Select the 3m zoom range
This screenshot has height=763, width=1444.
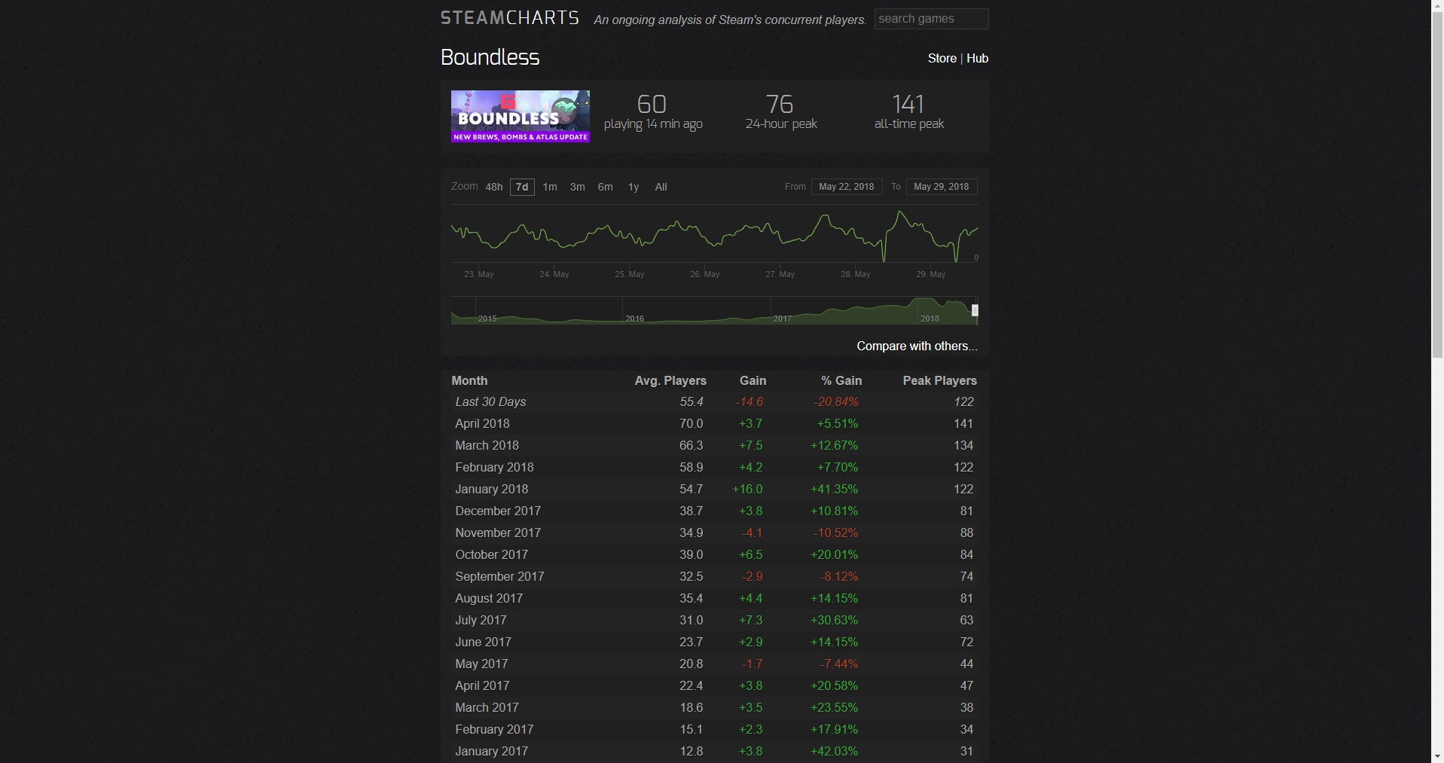pyautogui.click(x=578, y=187)
